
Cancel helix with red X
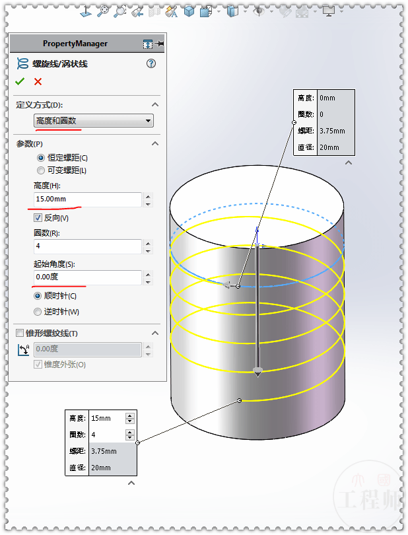(x=38, y=81)
